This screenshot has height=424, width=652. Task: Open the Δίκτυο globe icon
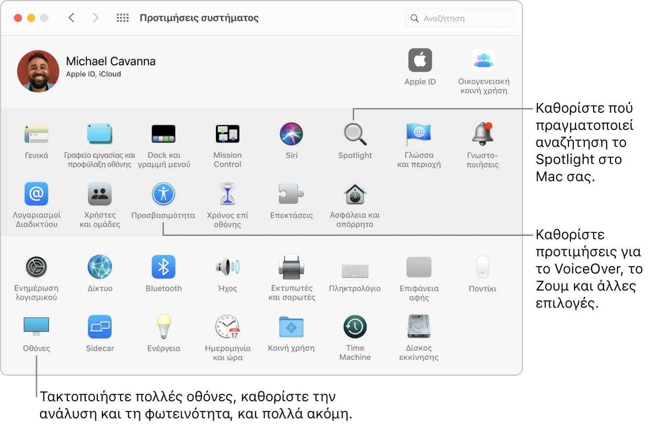[100, 267]
